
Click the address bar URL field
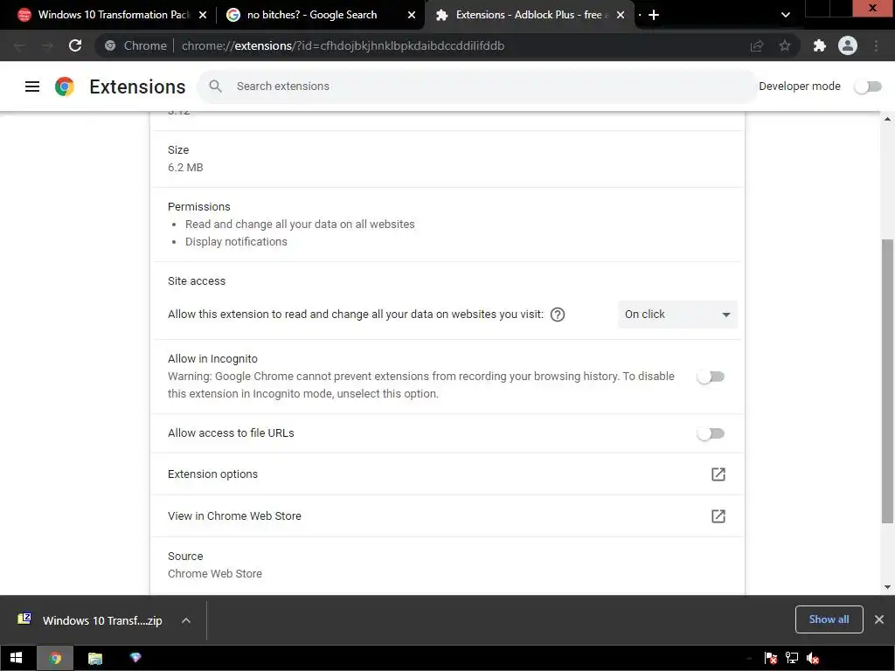click(343, 45)
